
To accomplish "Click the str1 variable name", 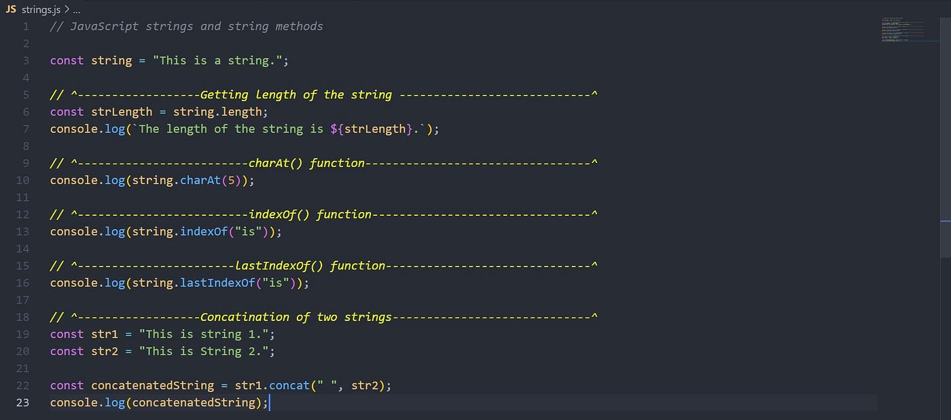I will pyautogui.click(x=104, y=334).
